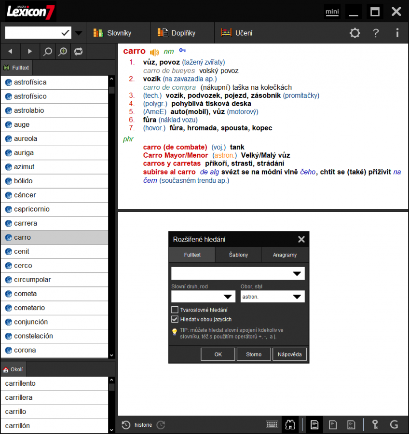The width and height of the screenshot is (409, 434).
Task: Enable Tvaroslovné hledání checkbox
Action: point(175,310)
